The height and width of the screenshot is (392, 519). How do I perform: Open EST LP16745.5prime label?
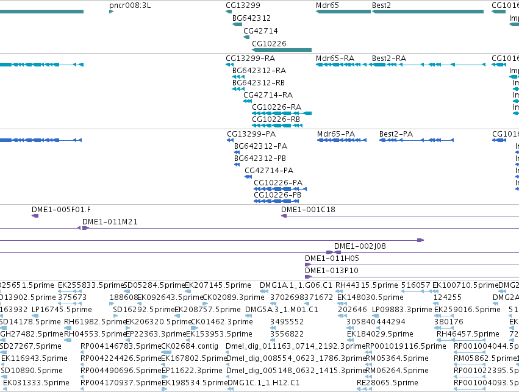click(62, 310)
